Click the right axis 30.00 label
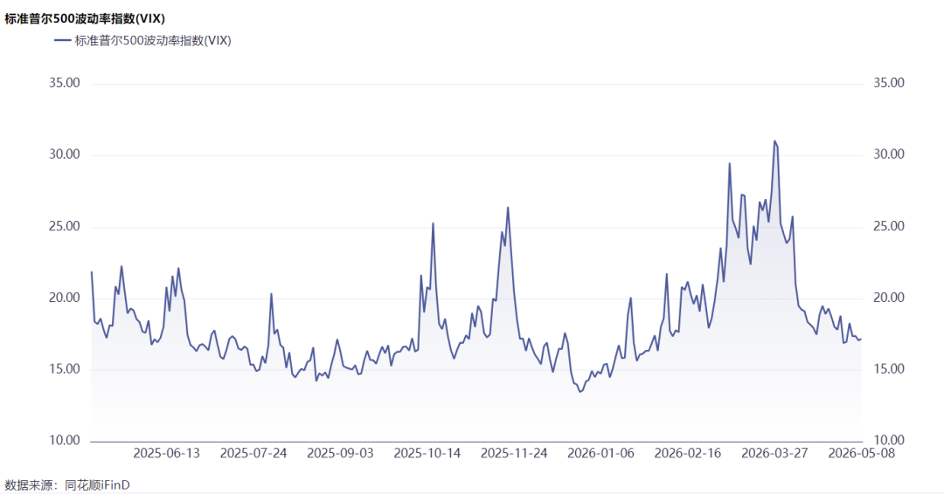 (x=889, y=154)
